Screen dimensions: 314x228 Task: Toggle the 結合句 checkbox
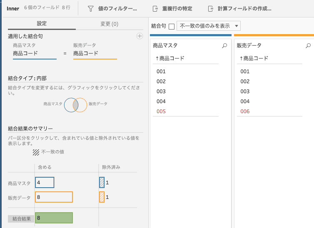click(x=172, y=26)
